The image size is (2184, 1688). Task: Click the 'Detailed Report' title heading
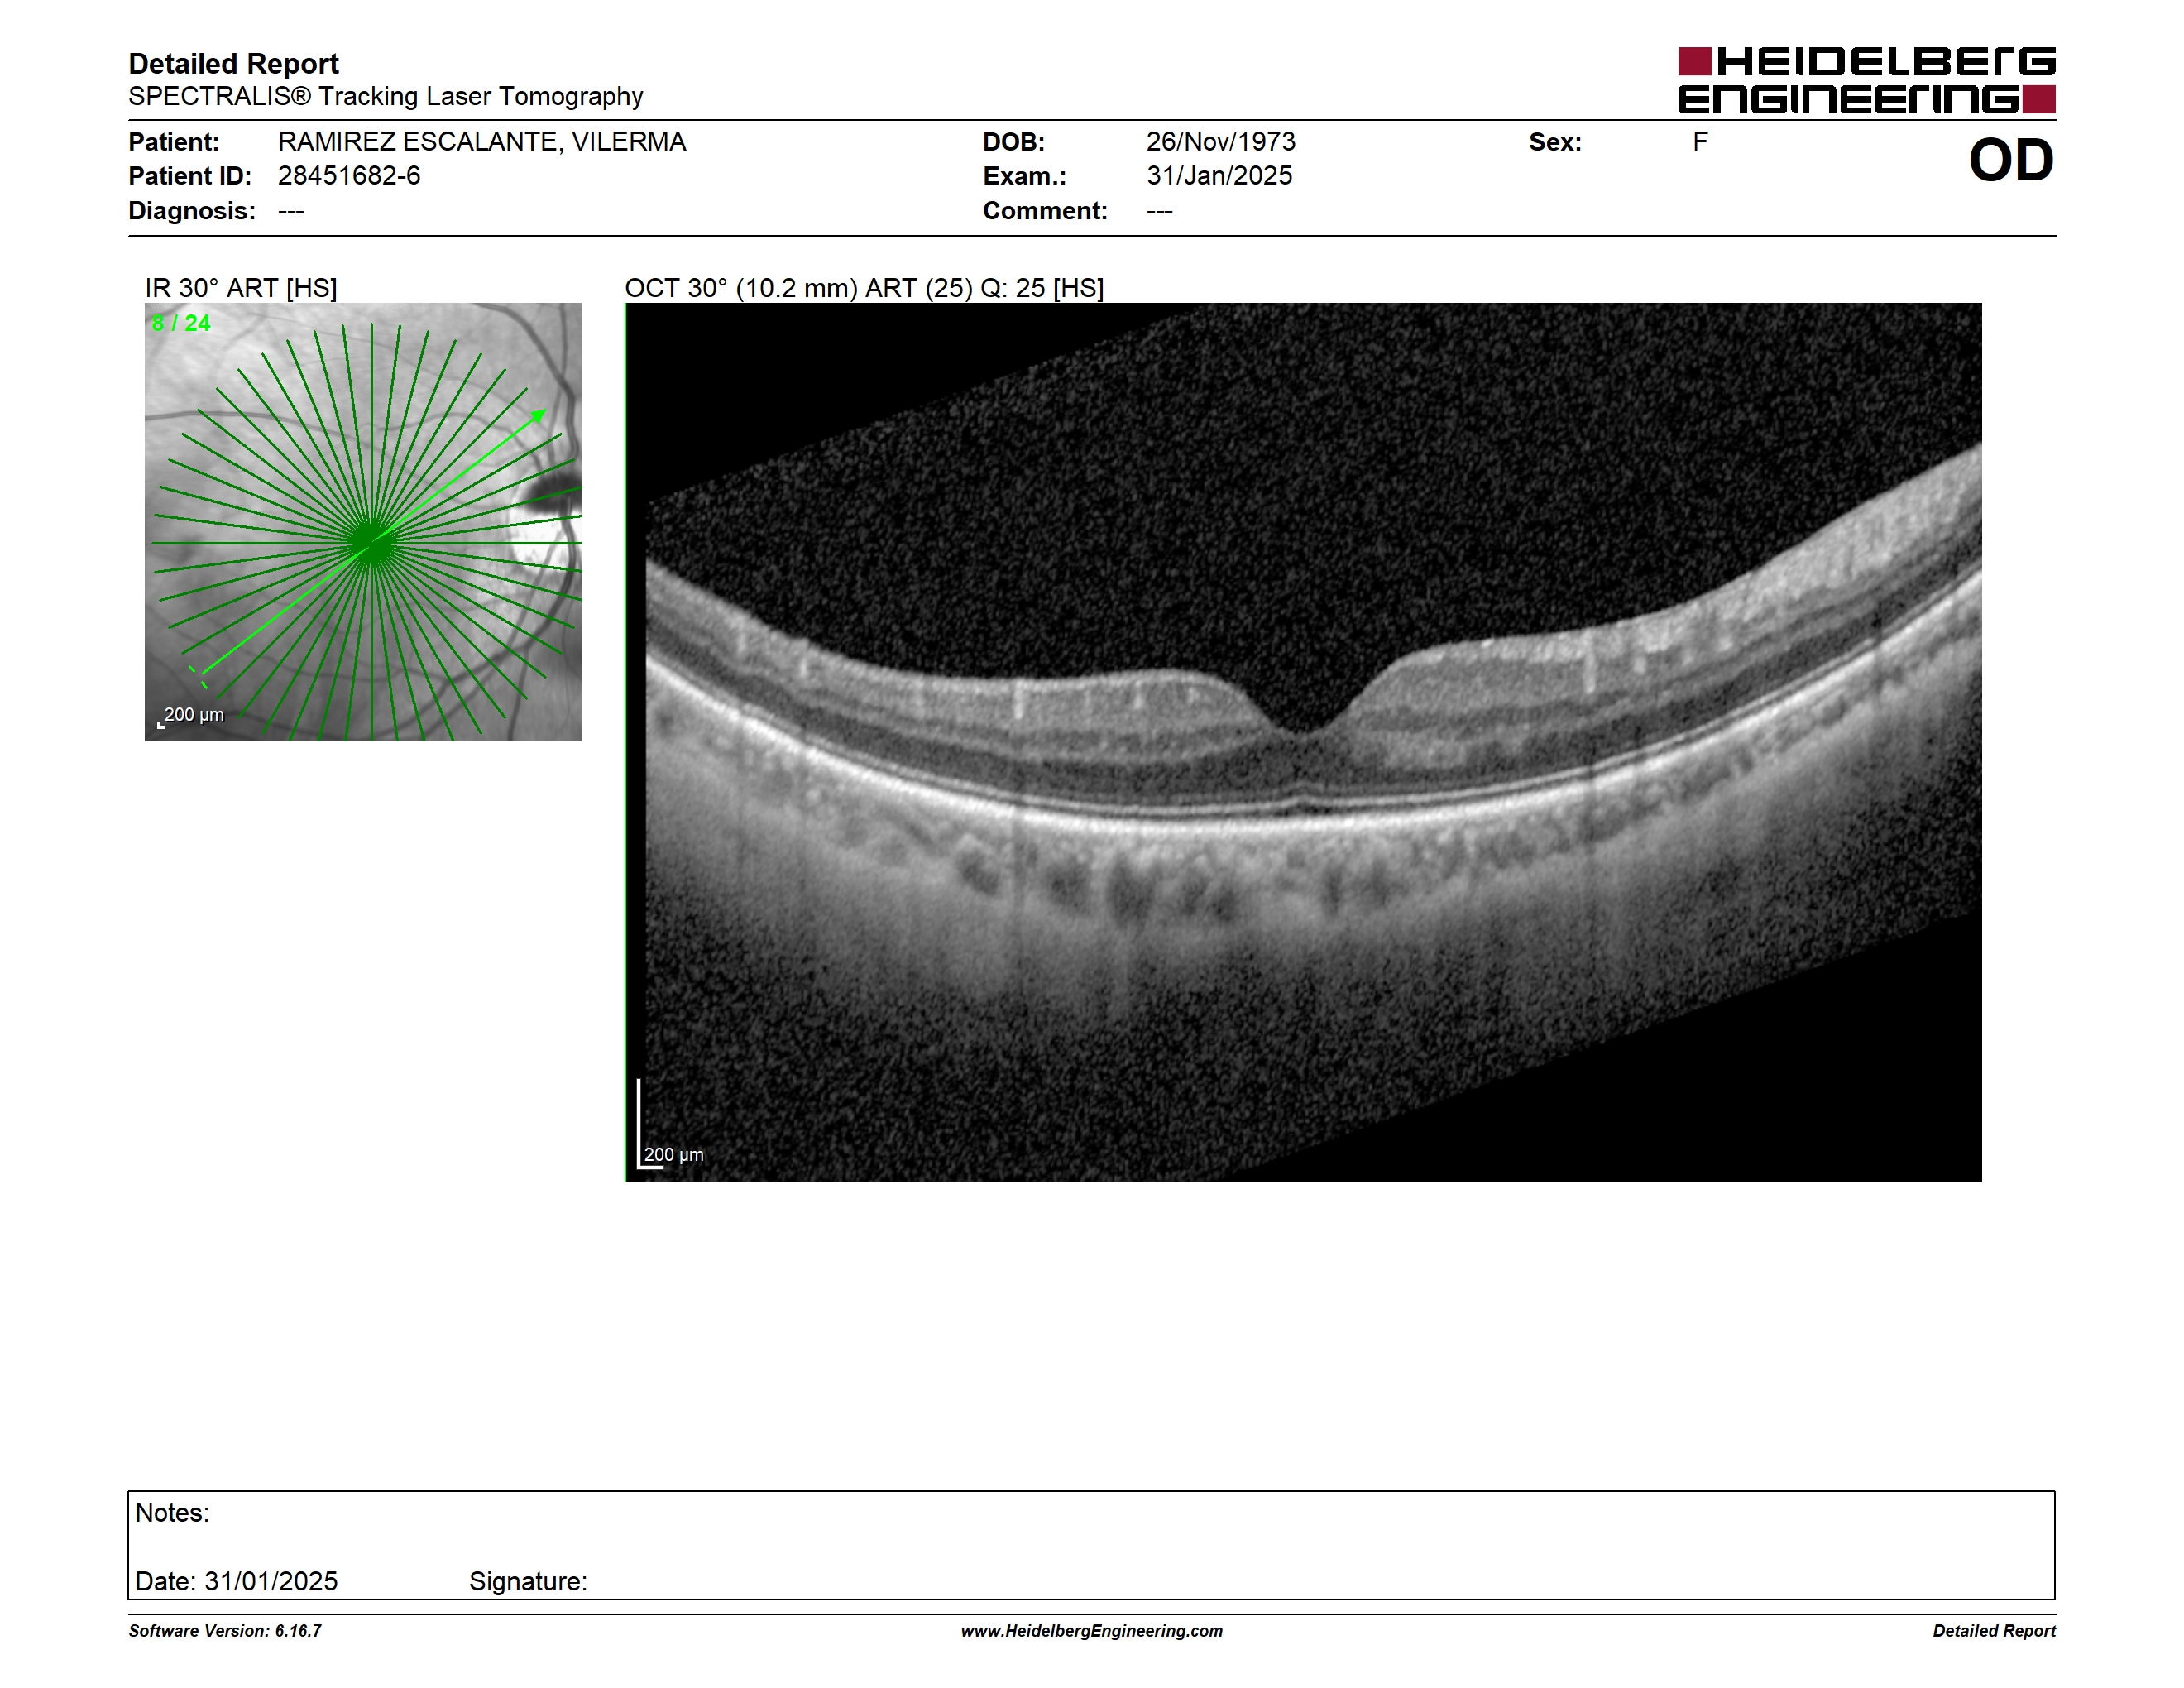[233, 64]
